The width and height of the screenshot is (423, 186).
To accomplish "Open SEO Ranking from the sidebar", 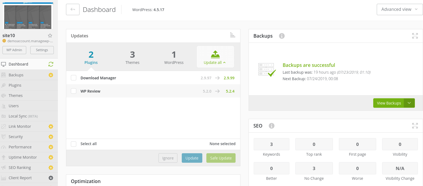I will click(x=20, y=167).
